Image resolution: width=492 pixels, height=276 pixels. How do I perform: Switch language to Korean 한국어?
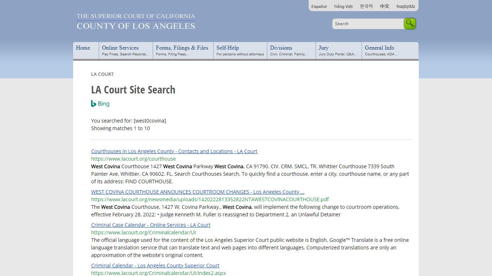[366, 6]
